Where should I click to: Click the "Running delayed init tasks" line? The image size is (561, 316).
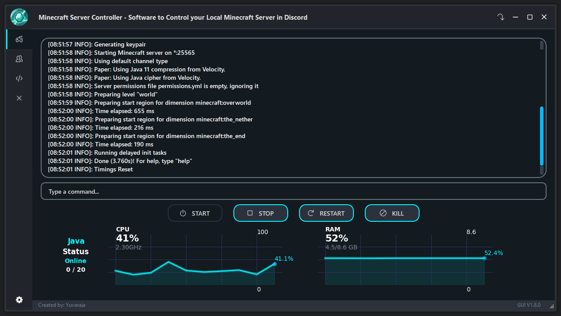coord(107,153)
